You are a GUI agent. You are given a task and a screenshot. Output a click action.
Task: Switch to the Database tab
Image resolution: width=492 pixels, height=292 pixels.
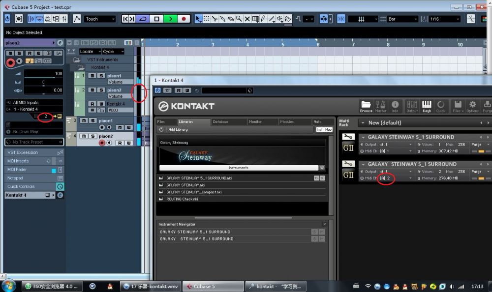220,121
